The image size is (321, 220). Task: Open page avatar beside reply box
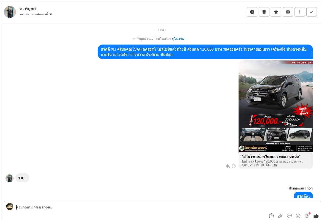click(x=10, y=207)
